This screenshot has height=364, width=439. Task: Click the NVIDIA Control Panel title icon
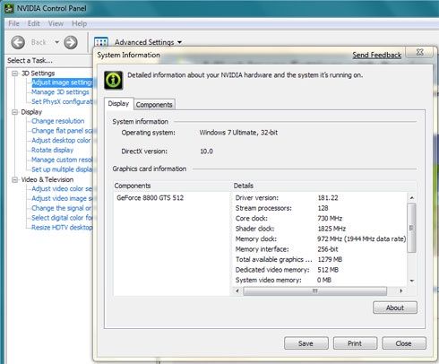pos(9,8)
